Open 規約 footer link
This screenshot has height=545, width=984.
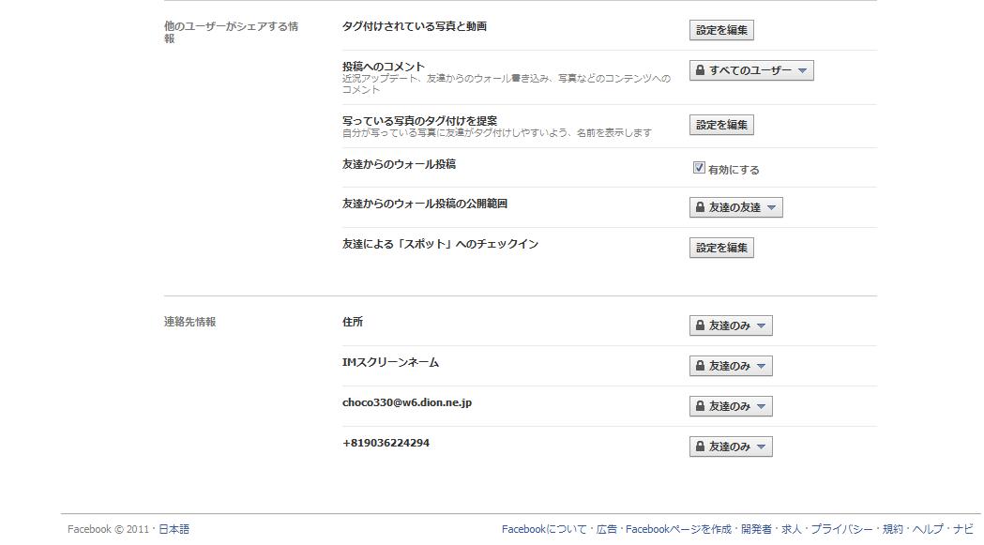tap(892, 529)
